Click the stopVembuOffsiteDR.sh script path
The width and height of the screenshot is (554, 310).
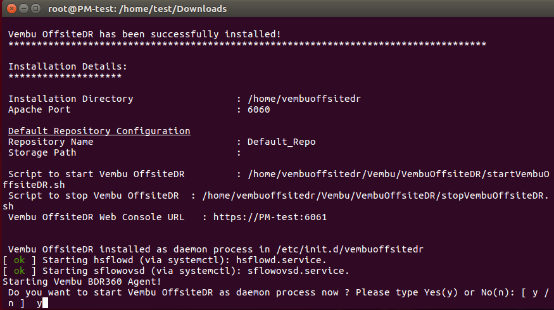click(275, 201)
